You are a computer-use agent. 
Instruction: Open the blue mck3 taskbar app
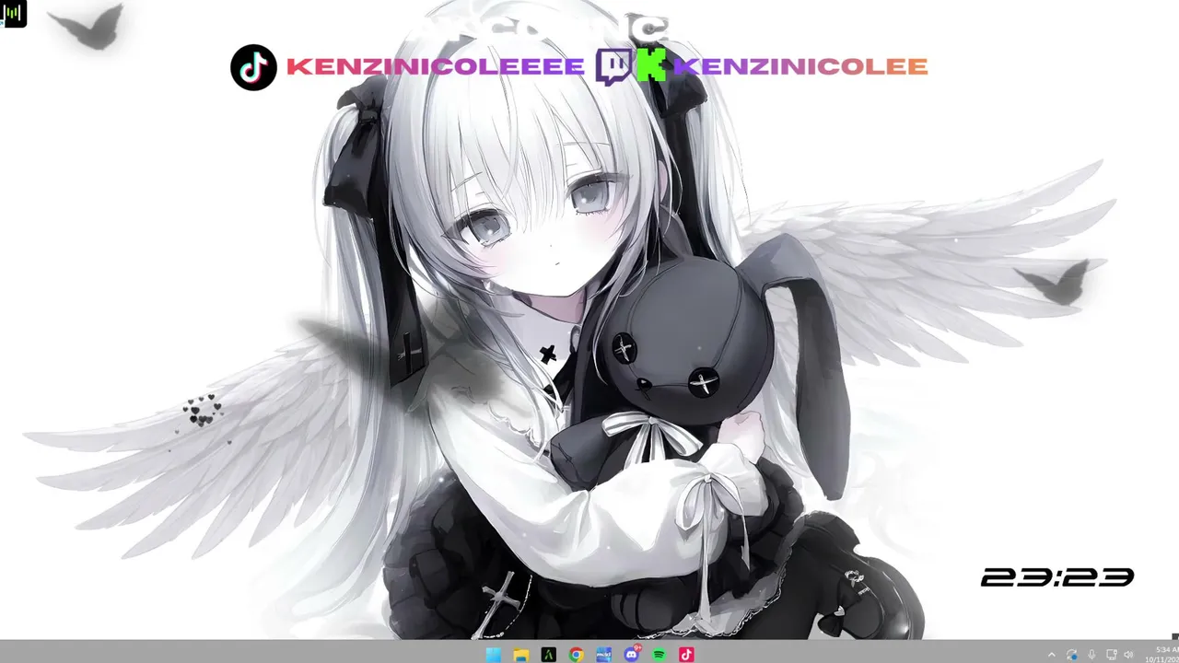pos(604,655)
